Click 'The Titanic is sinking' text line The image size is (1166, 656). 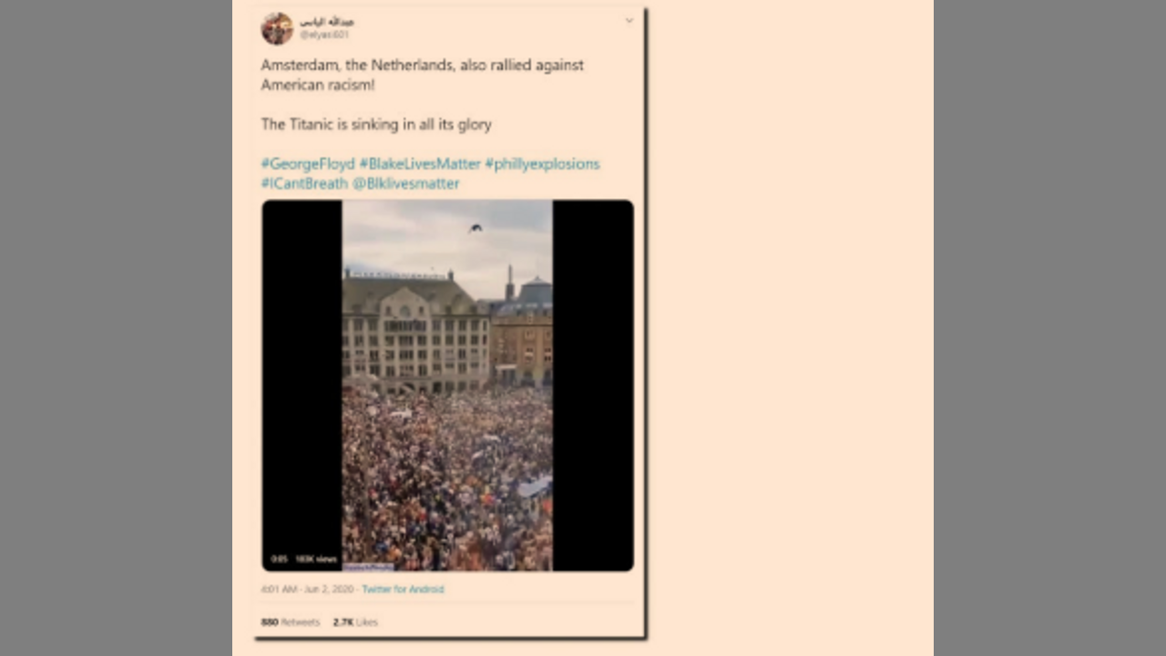pos(376,125)
